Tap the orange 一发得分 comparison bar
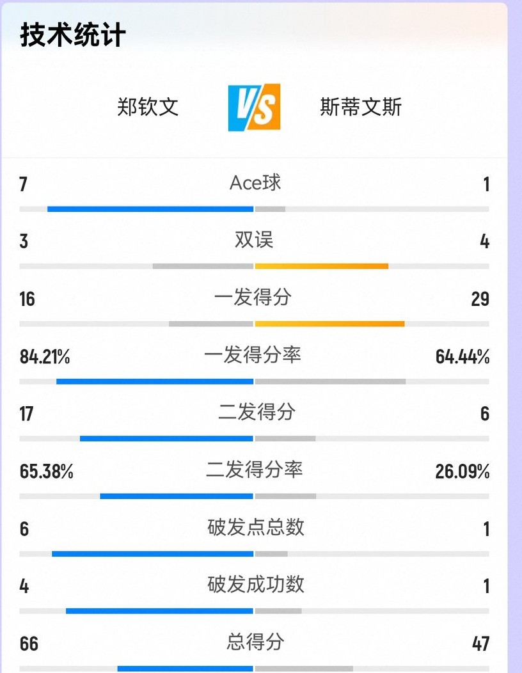Image resolution: width=522 pixels, height=673 pixels. (329, 324)
